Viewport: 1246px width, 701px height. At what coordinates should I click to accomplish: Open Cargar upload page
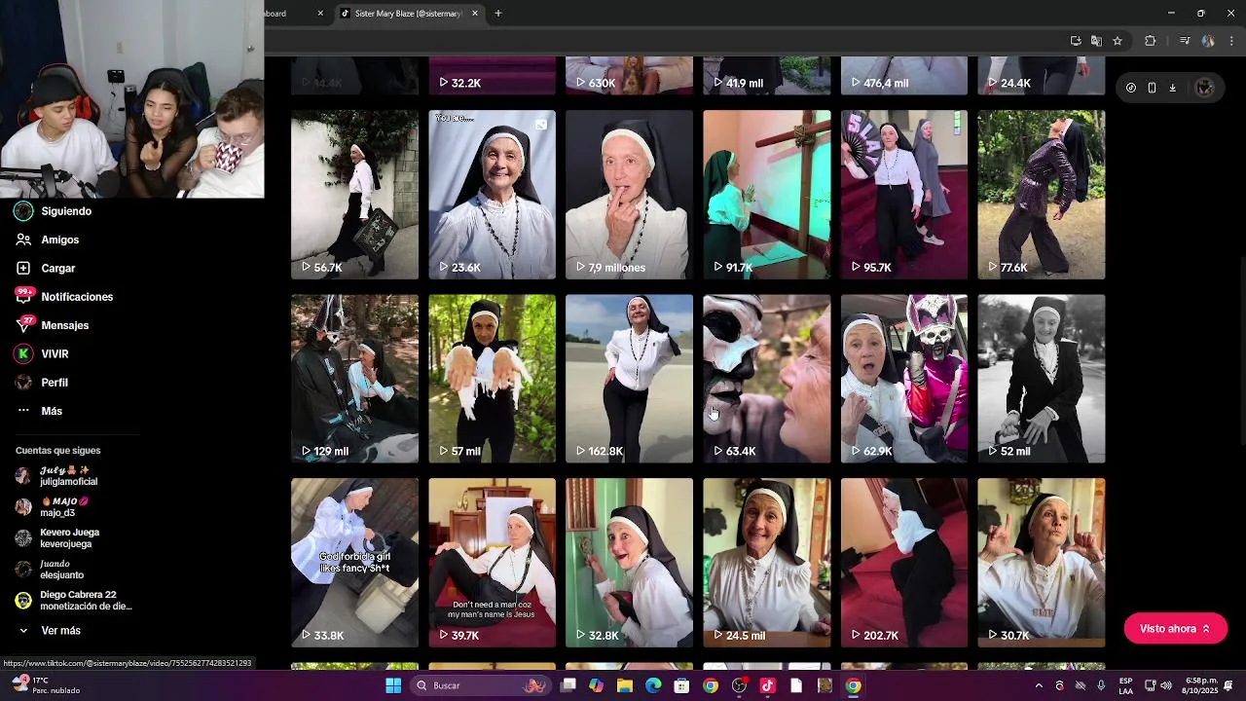coord(45,268)
